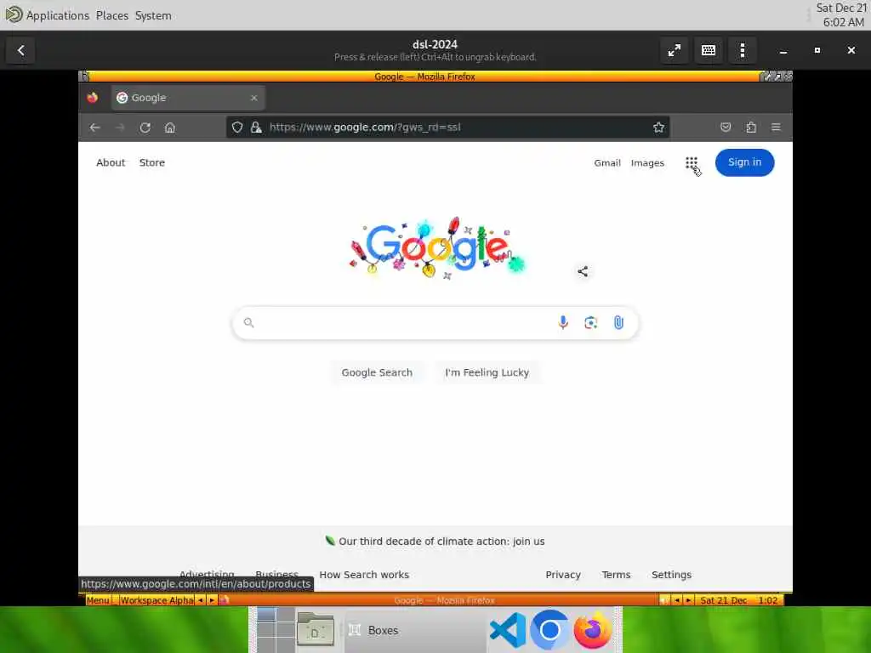The width and height of the screenshot is (871, 653).
Task: Bookmark this page with the star icon
Action: tap(659, 128)
